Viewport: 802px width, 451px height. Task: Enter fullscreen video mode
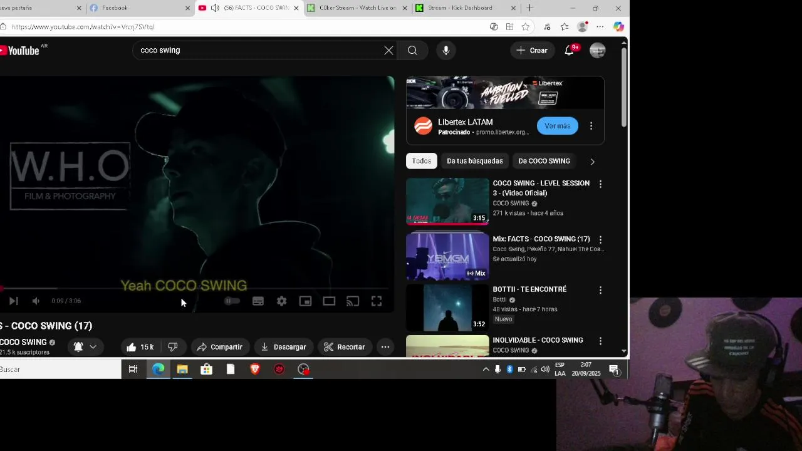377,301
